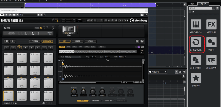Toggle Read automation R button

[6, 15]
